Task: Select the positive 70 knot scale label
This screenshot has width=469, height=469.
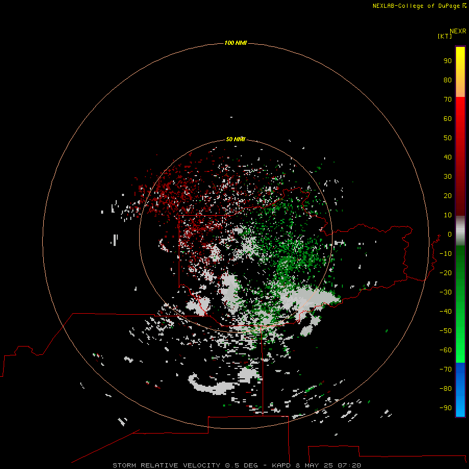Action: [x=448, y=100]
